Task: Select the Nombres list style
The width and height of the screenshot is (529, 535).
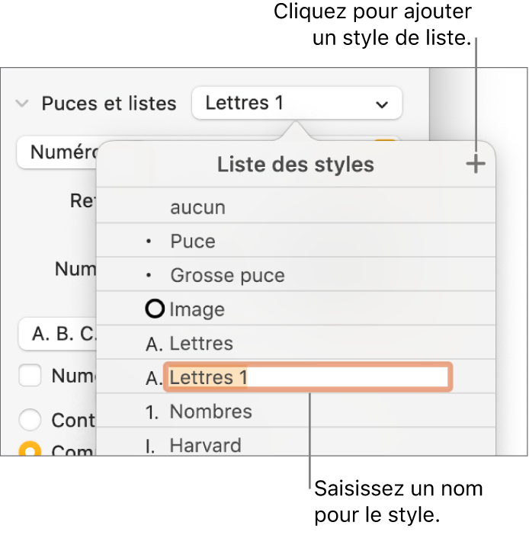Action: point(210,412)
